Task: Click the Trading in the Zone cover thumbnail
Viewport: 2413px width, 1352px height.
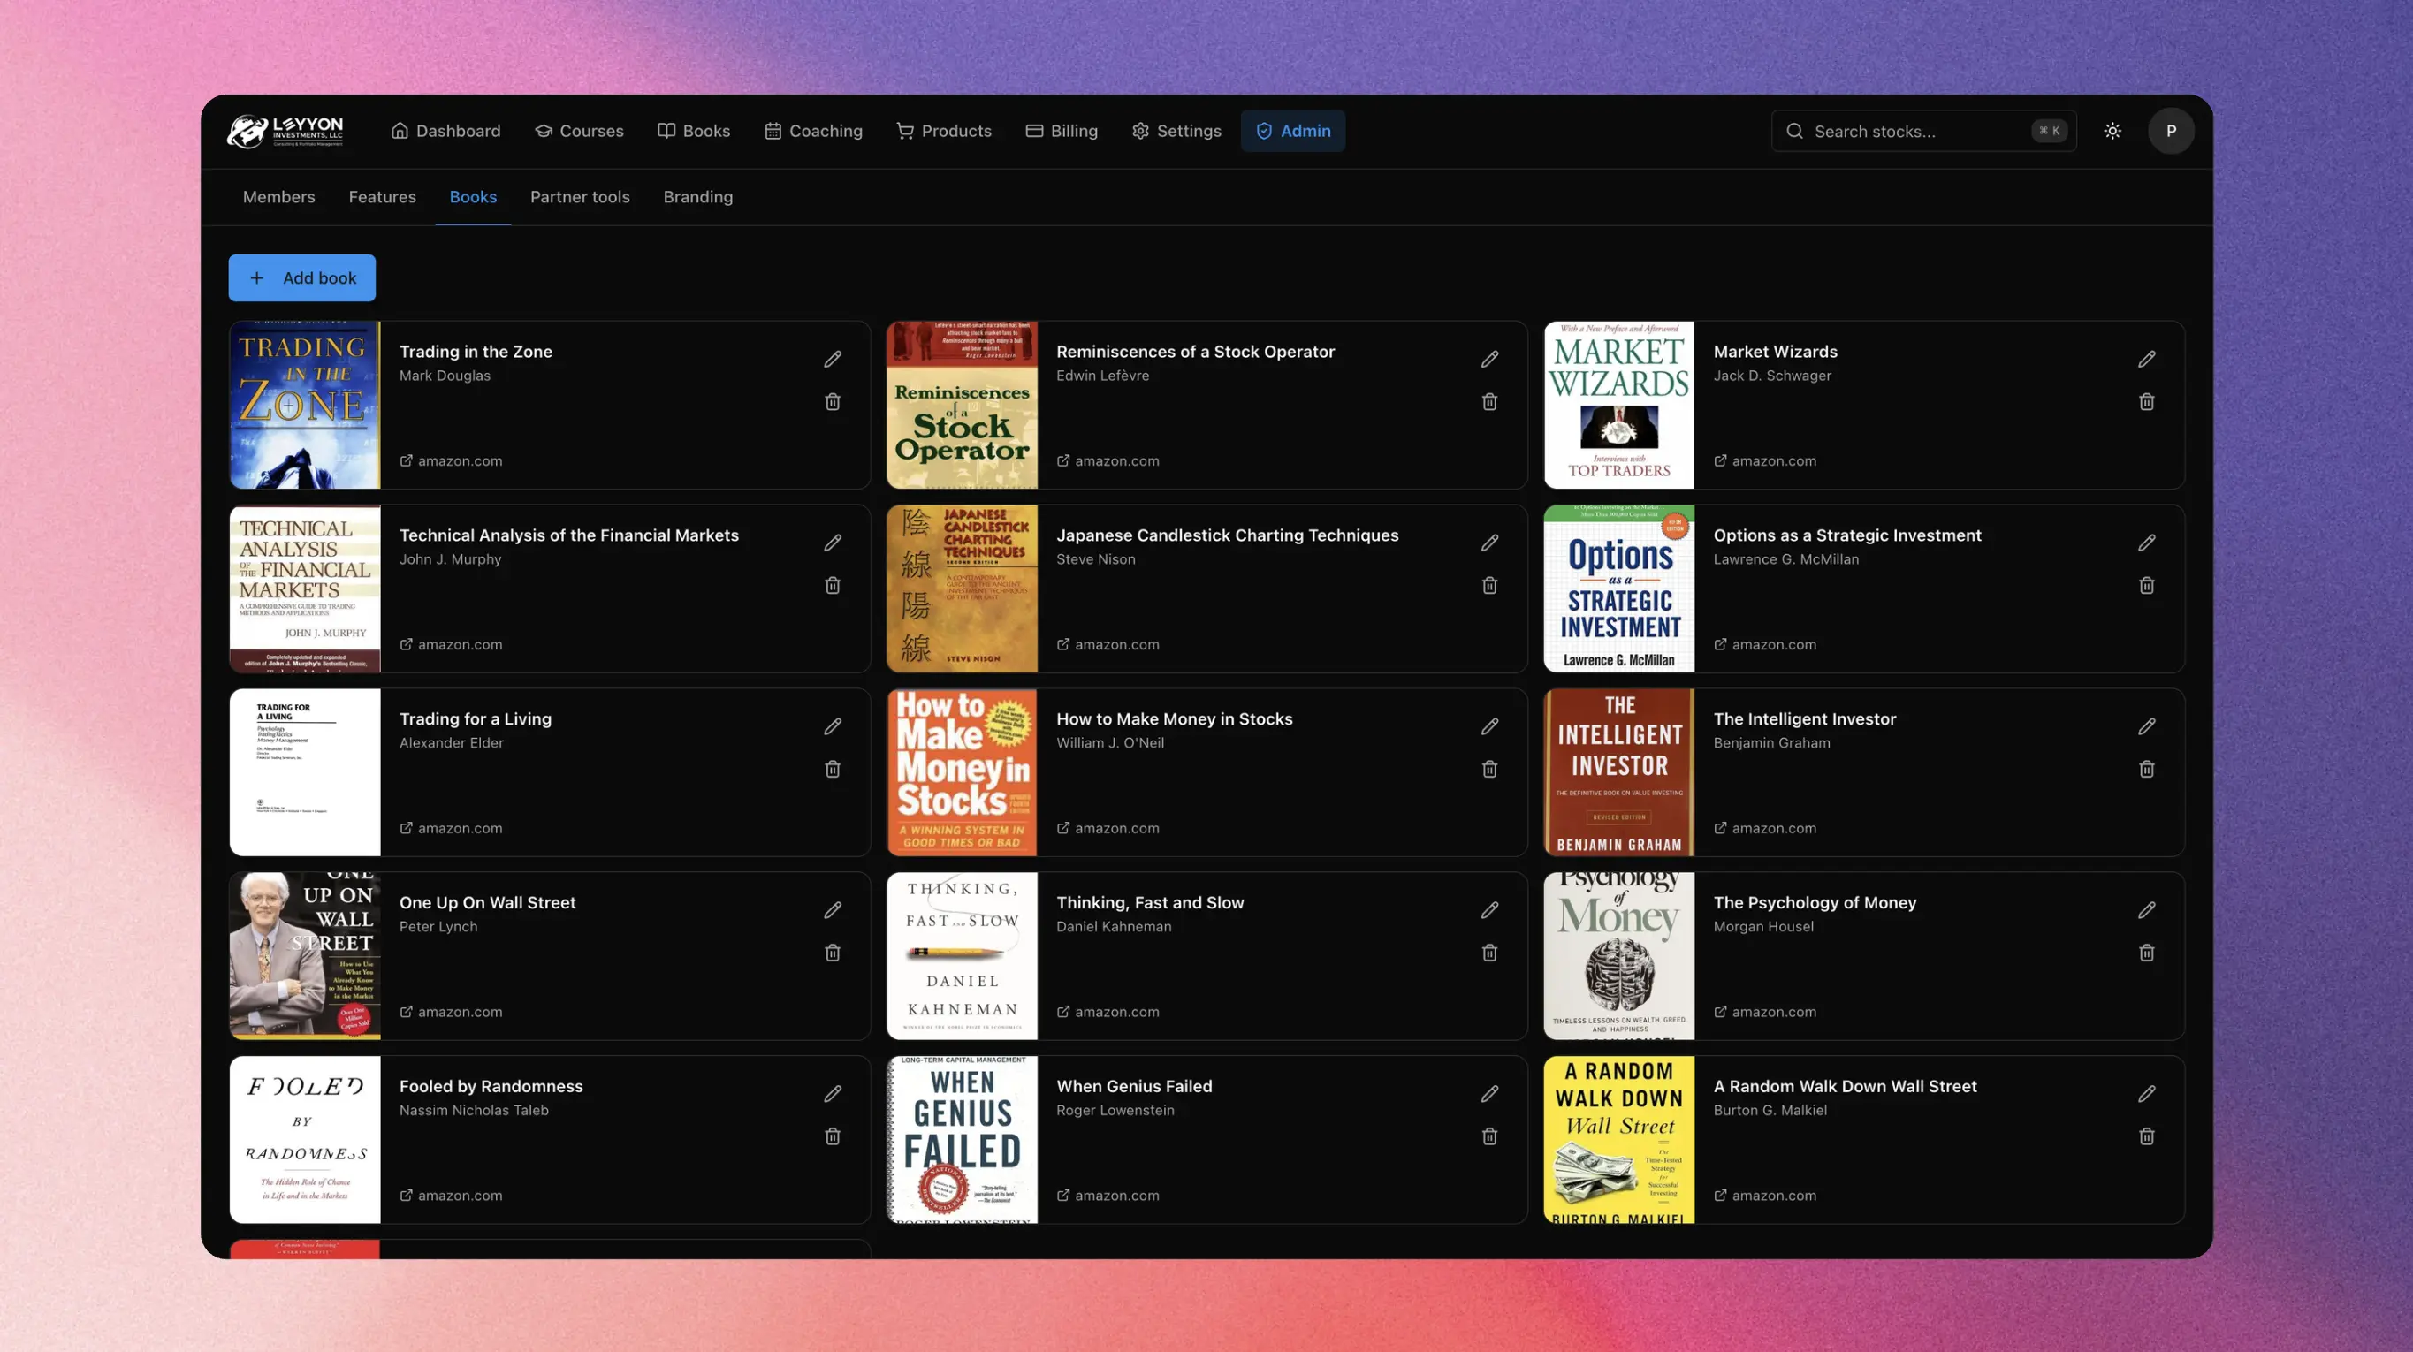Action: [x=305, y=406]
